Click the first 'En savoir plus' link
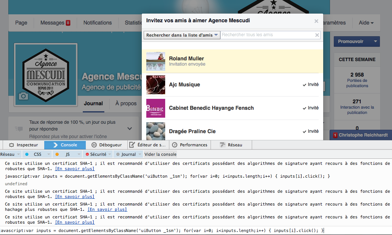392x235 pixels. click(x=75, y=169)
